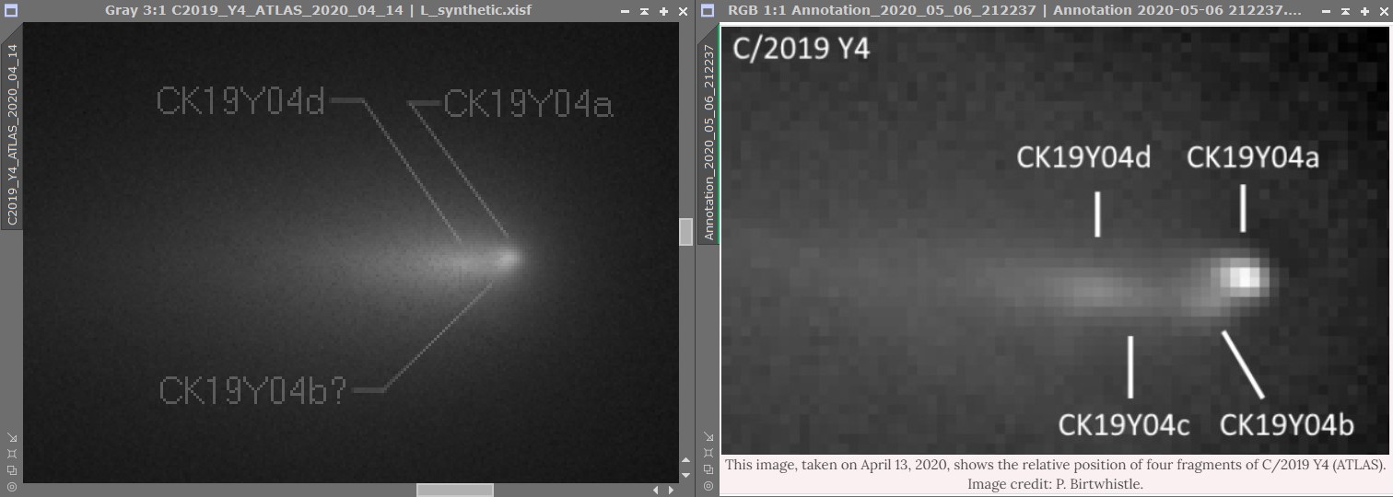The width and height of the screenshot is (1393, 497).
Task: Maximize the L_synthetic image window
Action: pyautogui.click(x=663, y=11)
